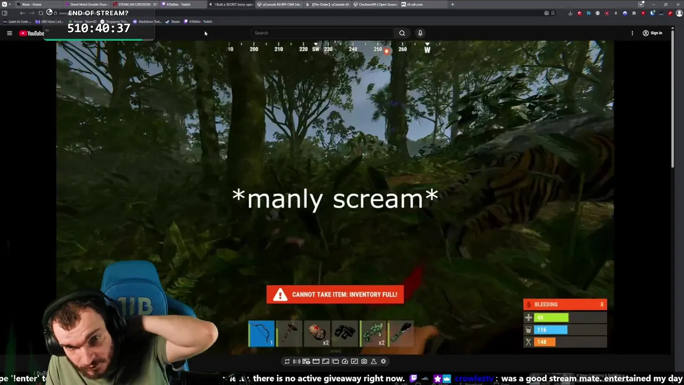Open 'Learn to Code' bookmark
The width and height of the screenshot is (684, 385).
coord(17,21)
